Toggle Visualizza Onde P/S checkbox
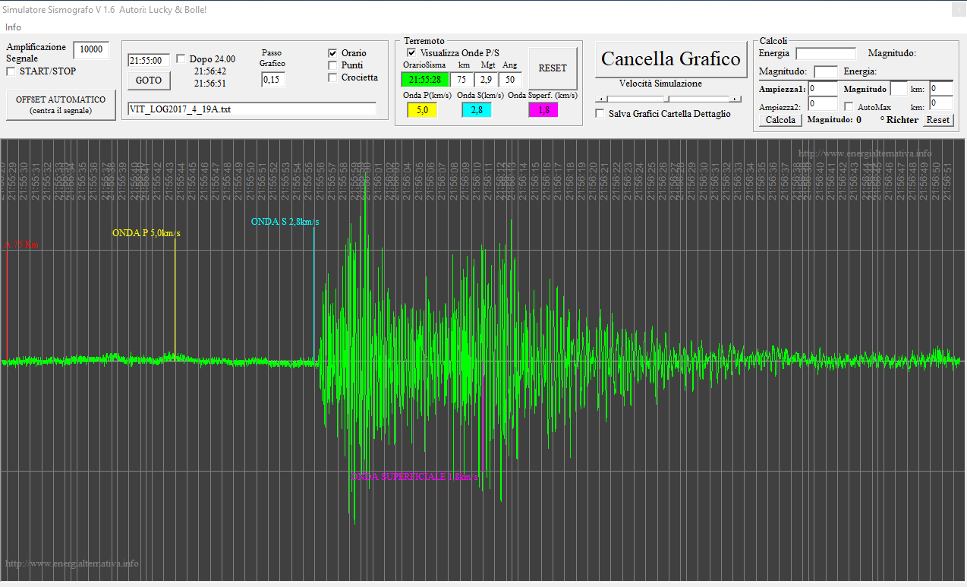 pyautogui.click(x=411, y=52)
